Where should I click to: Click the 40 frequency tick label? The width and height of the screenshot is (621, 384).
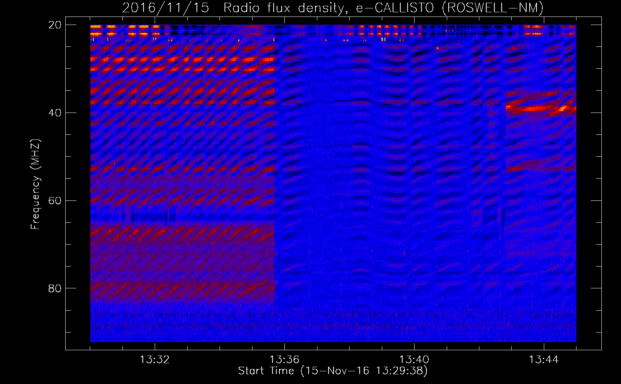(55, 113)
